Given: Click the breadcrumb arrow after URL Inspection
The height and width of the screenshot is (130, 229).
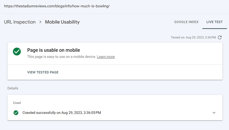Looking at the screenshot, I should 40,22.
